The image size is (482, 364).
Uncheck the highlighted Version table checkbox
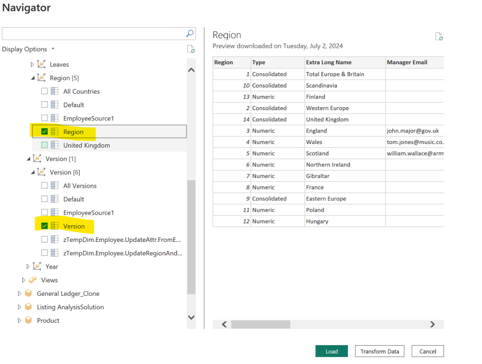[44, 226]
